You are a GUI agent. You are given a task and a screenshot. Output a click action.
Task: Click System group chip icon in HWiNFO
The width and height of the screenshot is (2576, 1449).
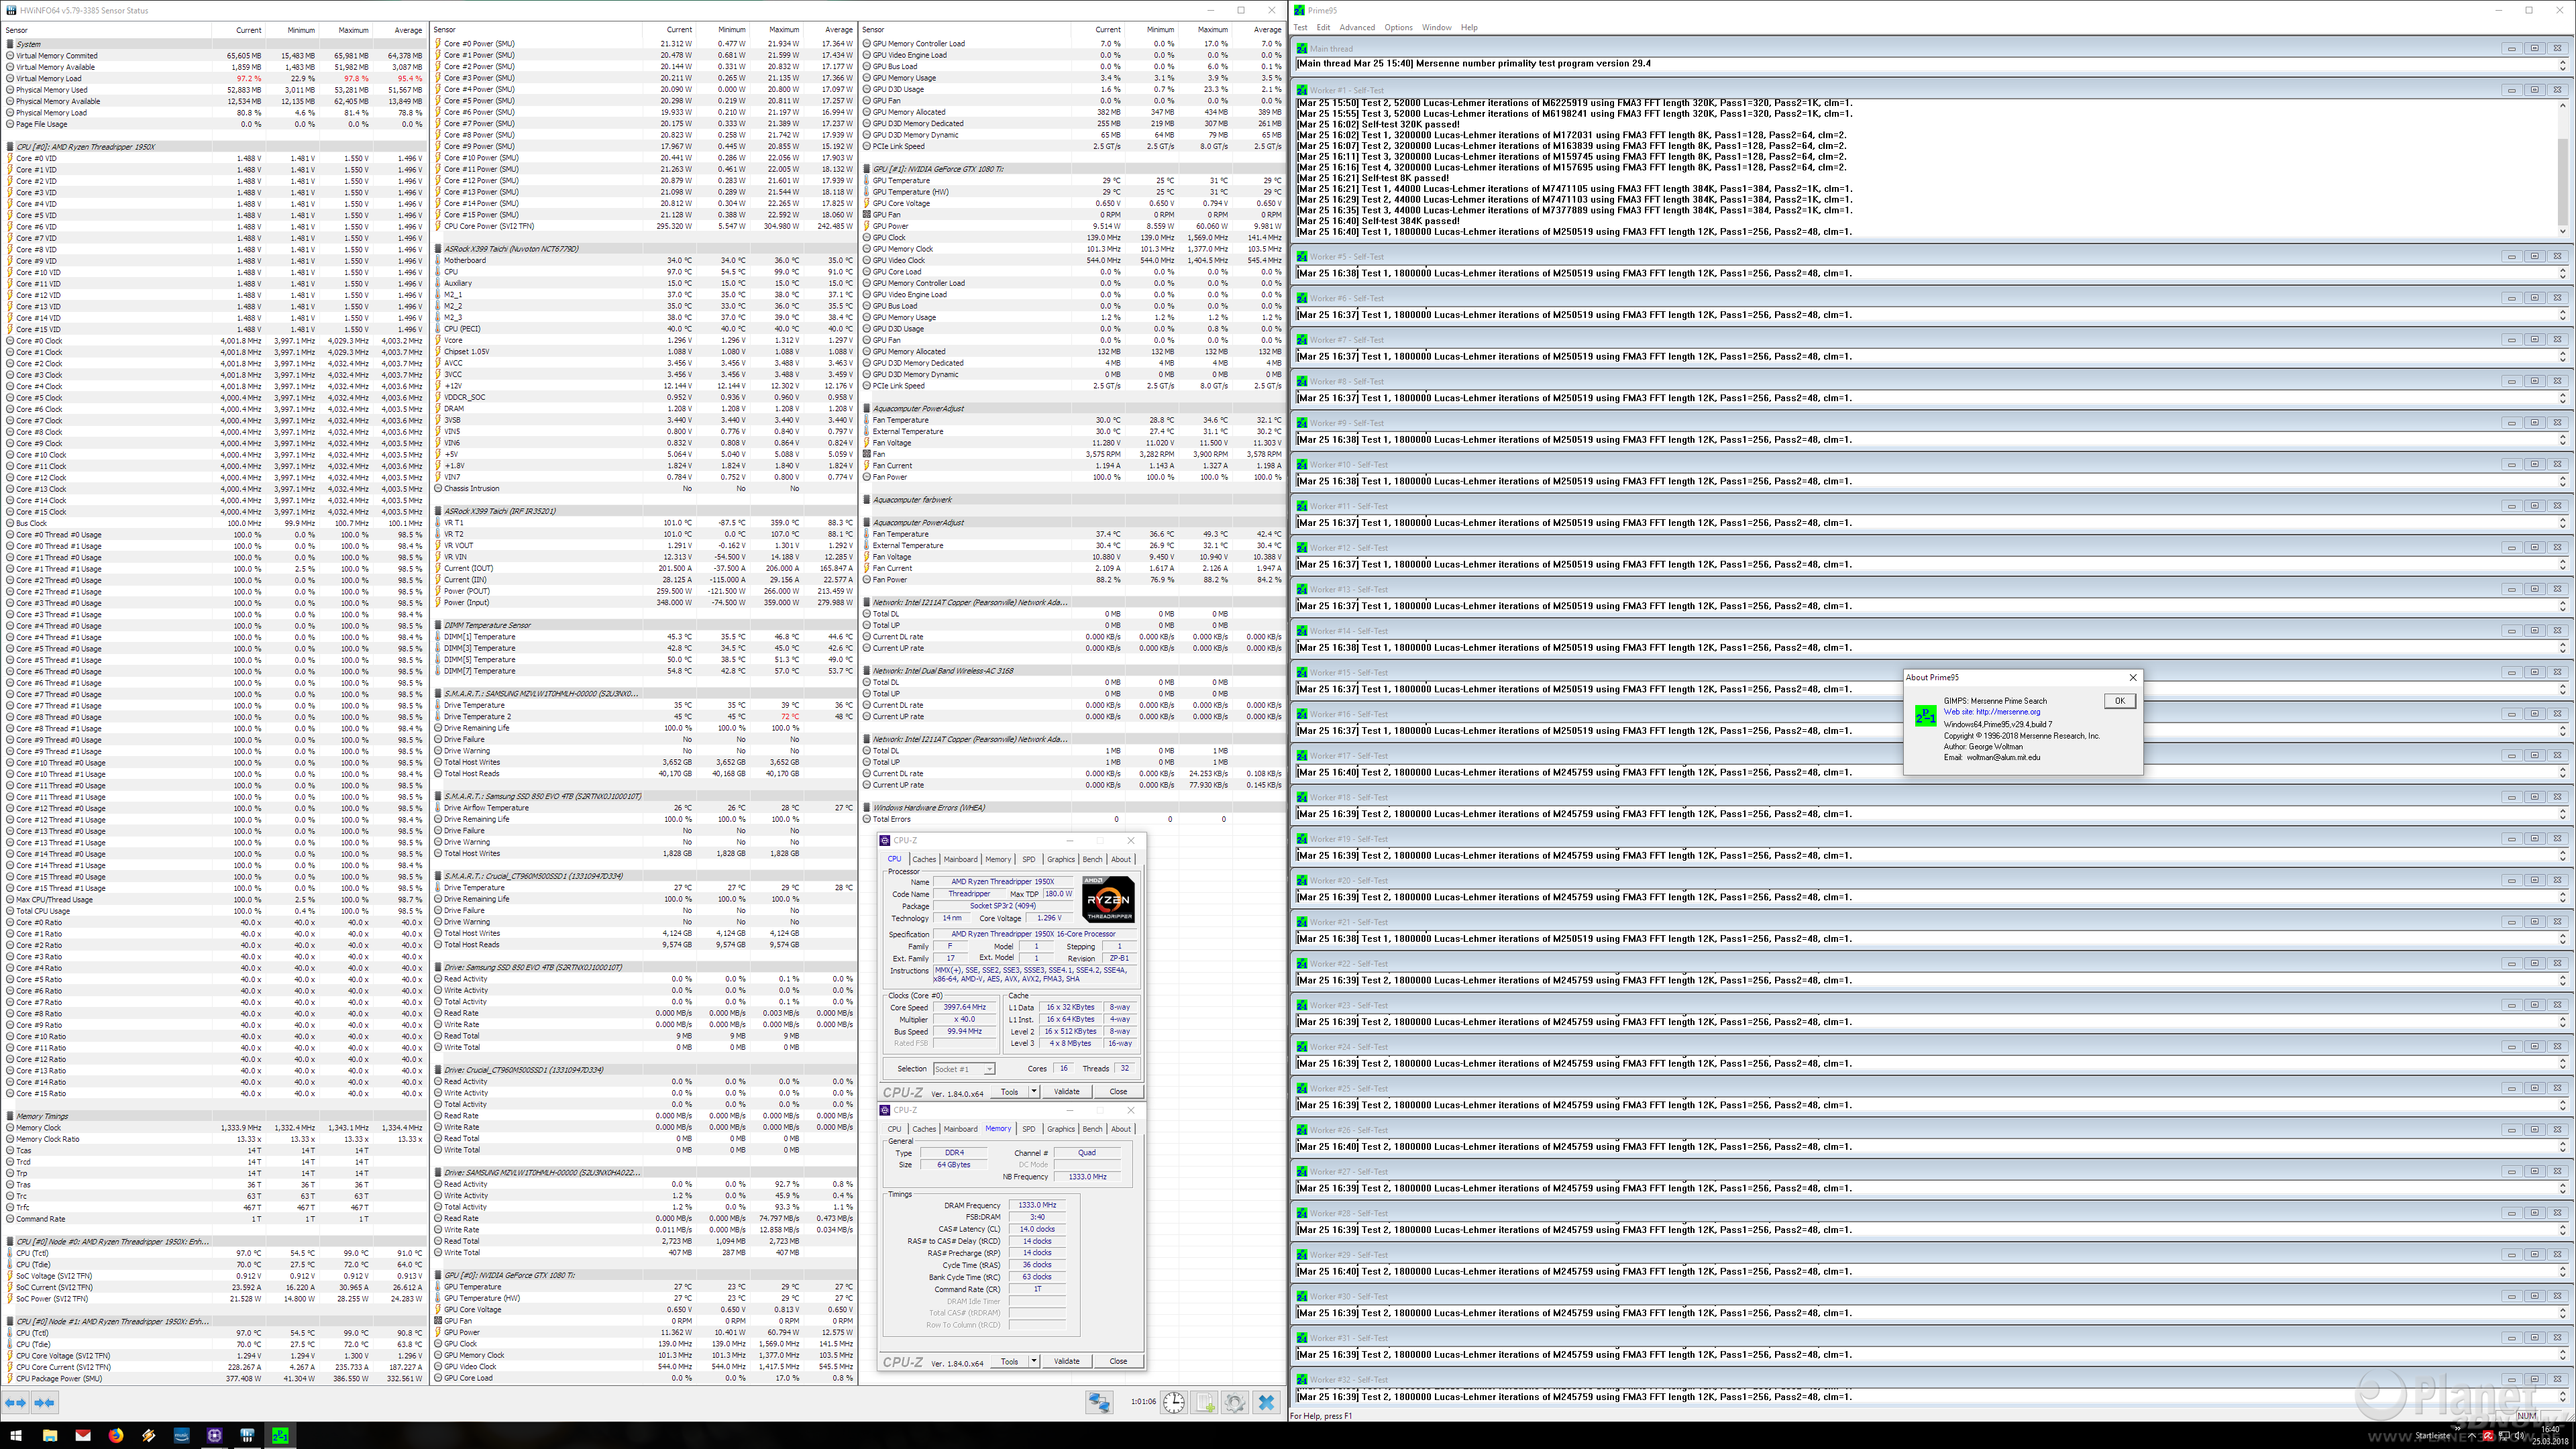point(10,44)
